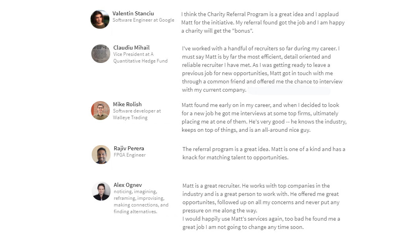Click the Rajiv Perera name
Image resolution: width=420 pixels, height=236 pixels.
(x=129, y=148)
